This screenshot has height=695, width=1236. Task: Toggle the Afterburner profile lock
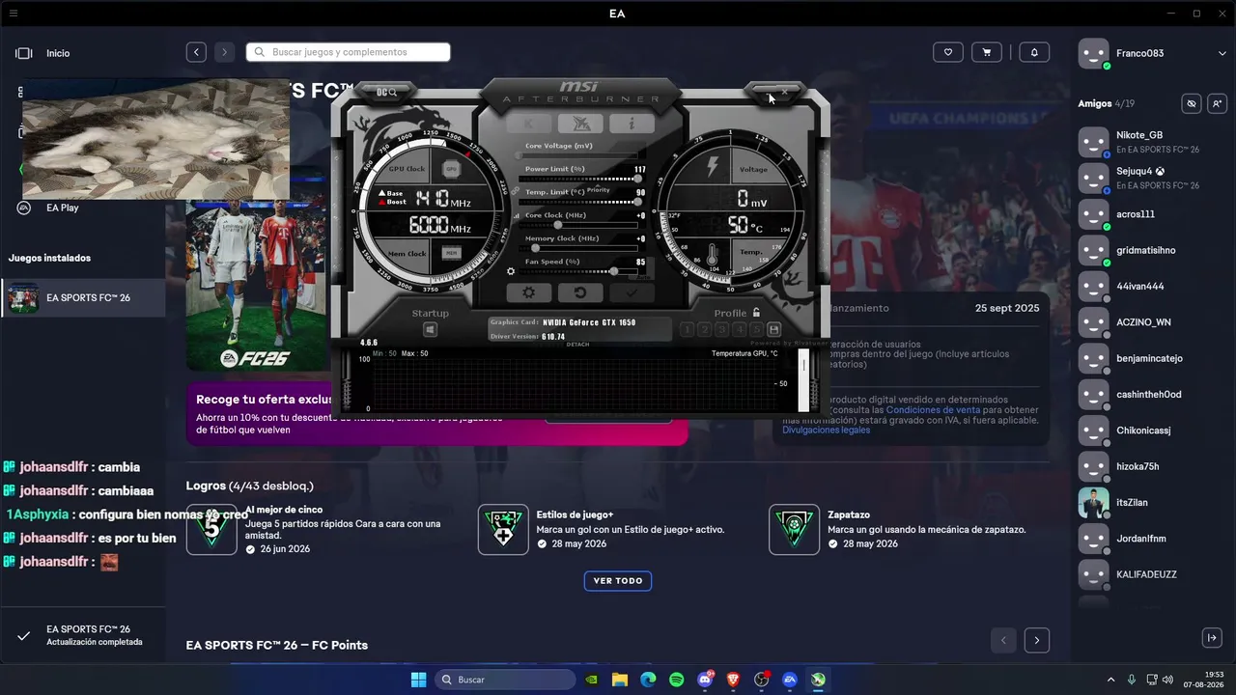coord(756,313)
